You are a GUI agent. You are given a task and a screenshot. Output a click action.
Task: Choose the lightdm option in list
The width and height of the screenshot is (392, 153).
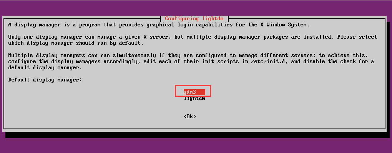click(x=194, y=98)
